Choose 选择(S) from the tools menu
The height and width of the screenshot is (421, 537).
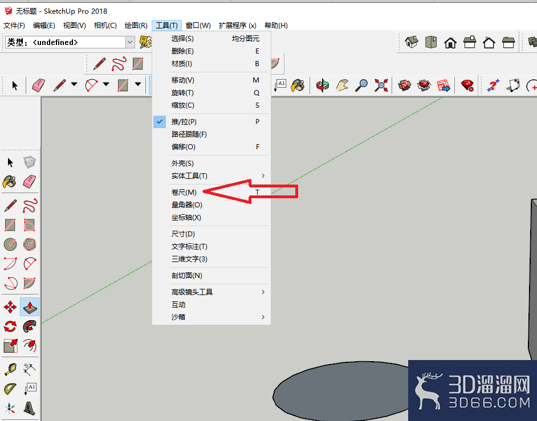pos(211,39)
